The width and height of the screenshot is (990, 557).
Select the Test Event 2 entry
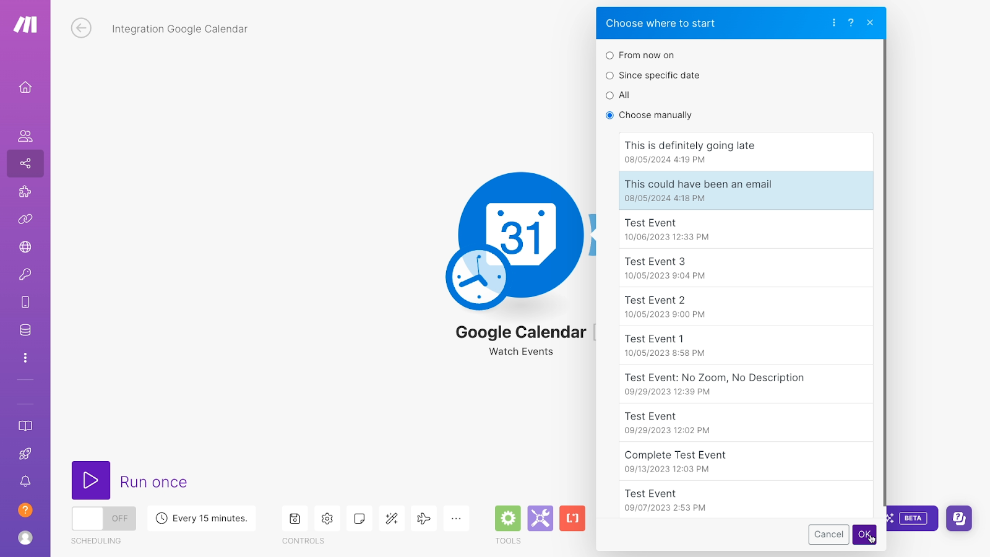(746, 306)
